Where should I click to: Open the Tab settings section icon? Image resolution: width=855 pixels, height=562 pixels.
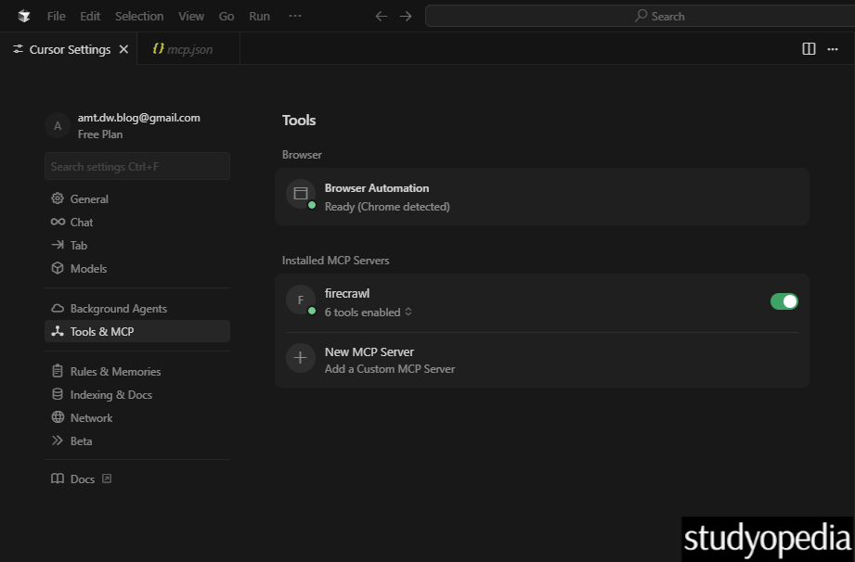pos(58,245)
